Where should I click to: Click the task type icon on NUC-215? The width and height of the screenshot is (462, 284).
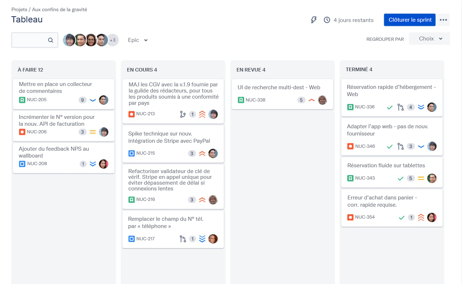pyautogui.click(x=131, y=153)
